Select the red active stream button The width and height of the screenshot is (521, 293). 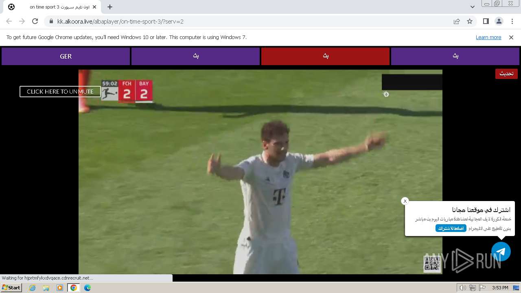click(x=325, y=56)
